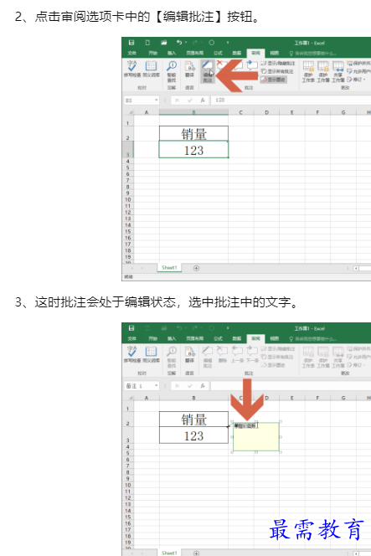
Task: Switch to 插入 tab in step 2 Excel
Action: tap(172, 53)
